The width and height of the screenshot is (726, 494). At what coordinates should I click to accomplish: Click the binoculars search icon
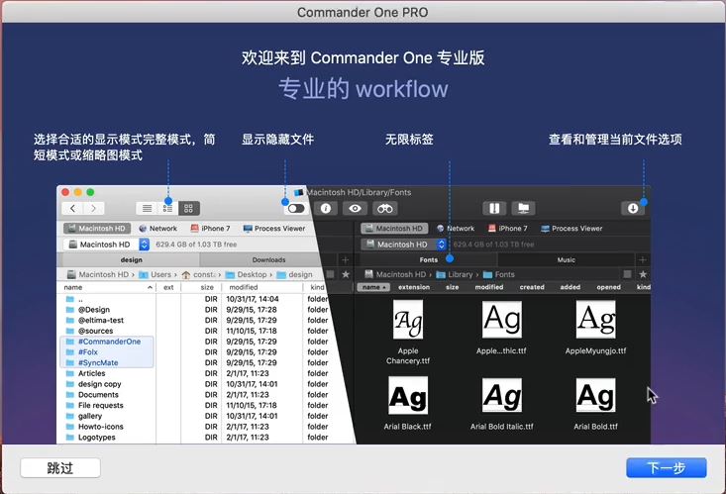click(x=384, y=208)
